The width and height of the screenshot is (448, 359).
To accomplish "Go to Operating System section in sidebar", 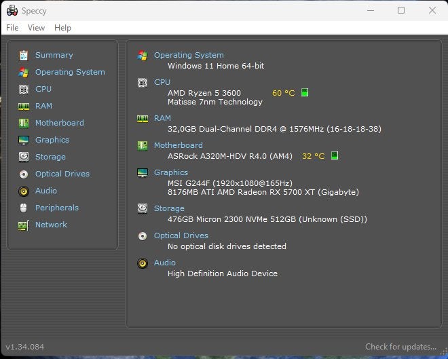I will [70, 72].
